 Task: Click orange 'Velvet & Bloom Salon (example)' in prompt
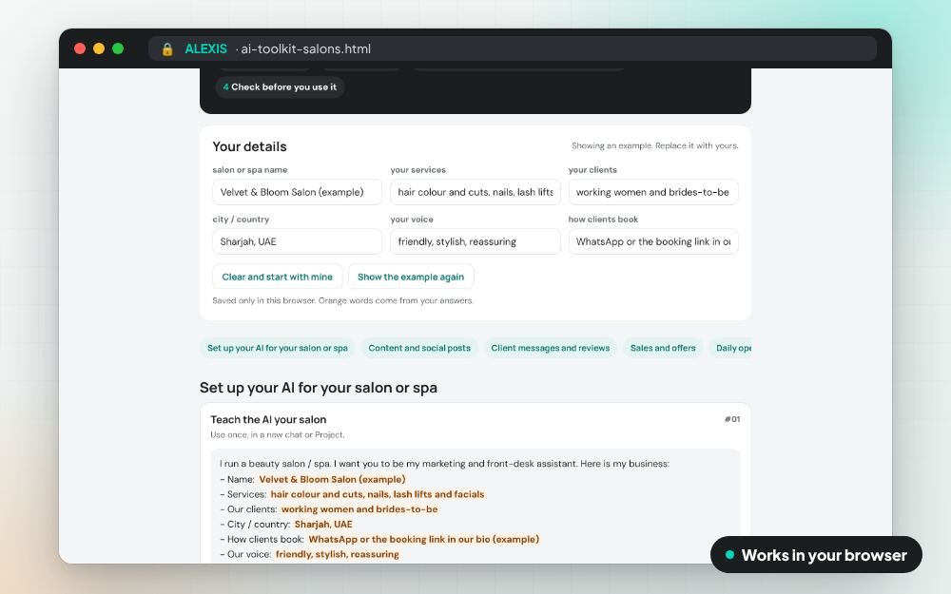pyautogui.click(x=332, y=479)
